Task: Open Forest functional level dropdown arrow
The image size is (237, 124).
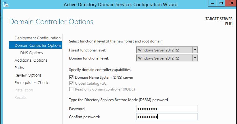Action: pyautogui.click(x=195, y=50)
